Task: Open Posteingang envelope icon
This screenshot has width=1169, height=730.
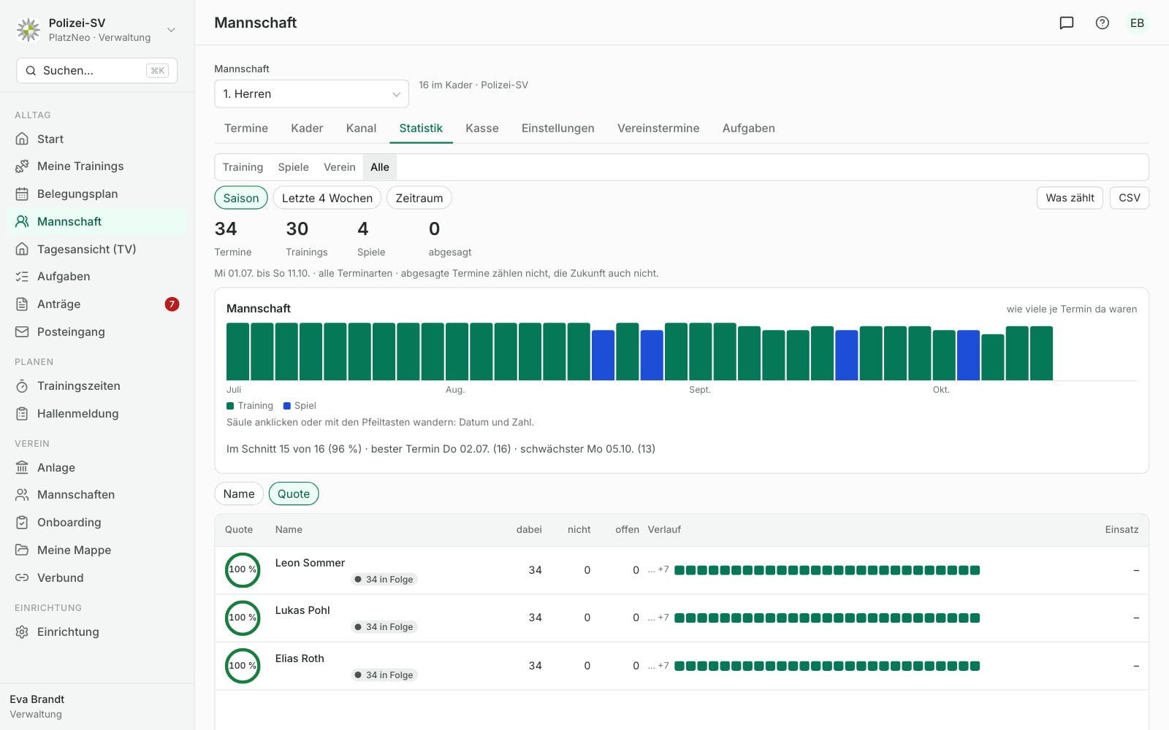Action: [x=22, y=332]
